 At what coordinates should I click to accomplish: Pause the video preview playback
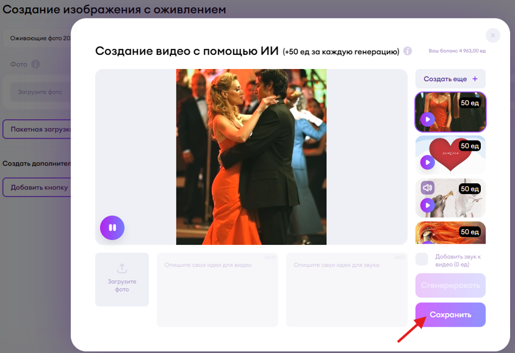[x=112, y=228]
